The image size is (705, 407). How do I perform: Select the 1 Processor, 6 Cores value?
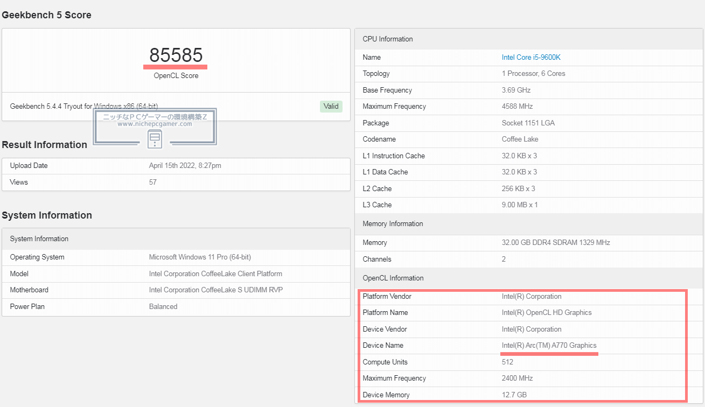534,74
